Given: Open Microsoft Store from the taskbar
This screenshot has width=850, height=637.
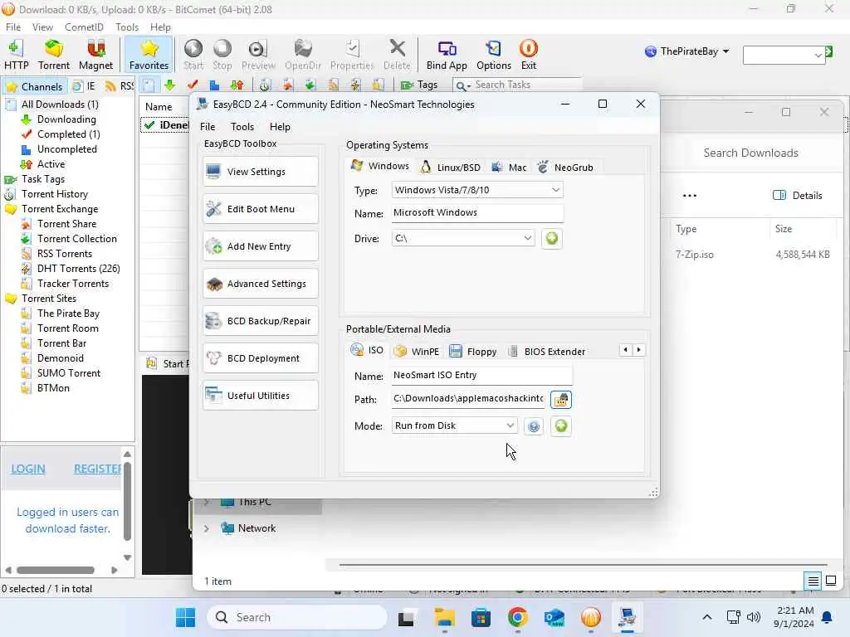Looking at the screenshot, I should [x=481, y=617].
